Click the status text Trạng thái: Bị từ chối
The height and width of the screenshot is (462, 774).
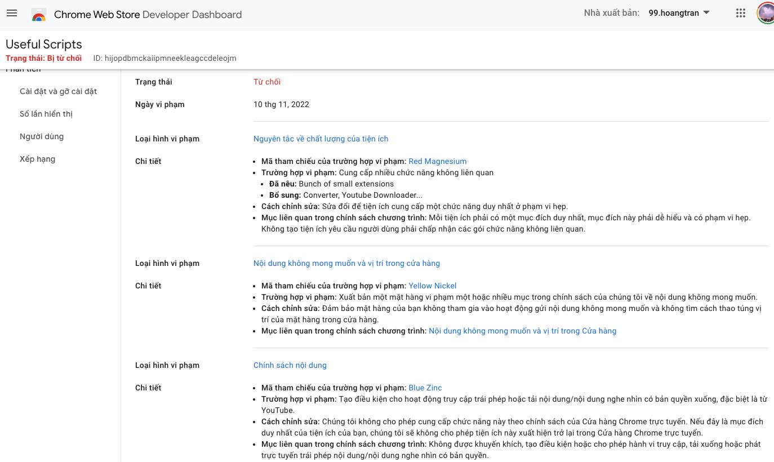[x=43, y=58]
